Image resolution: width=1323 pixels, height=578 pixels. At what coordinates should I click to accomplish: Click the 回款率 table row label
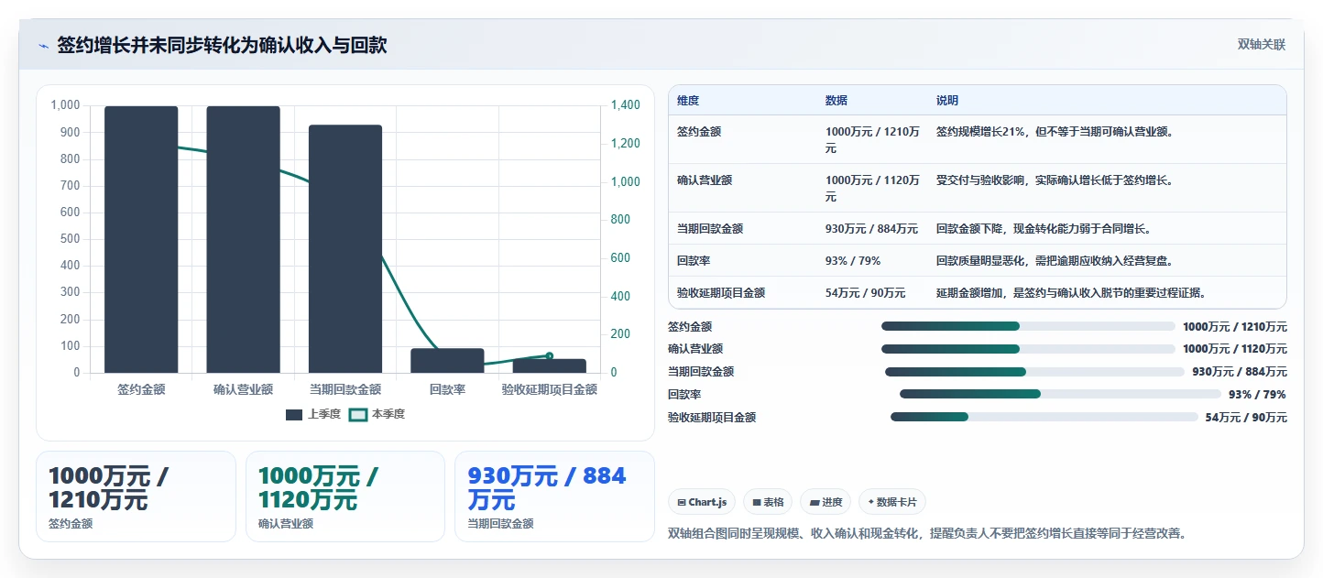point(694,261)
